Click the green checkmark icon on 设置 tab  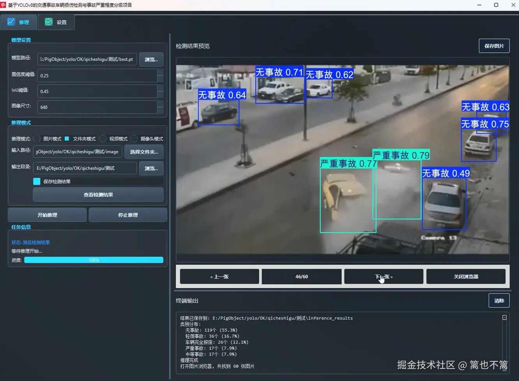49,22
